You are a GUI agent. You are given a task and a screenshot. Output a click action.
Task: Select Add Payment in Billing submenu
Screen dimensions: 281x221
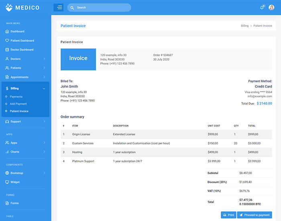click(18, 104)
